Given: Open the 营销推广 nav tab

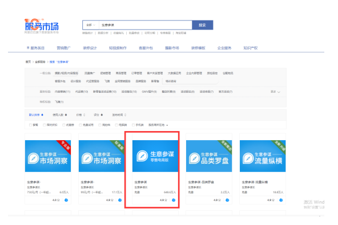Looking at the screenshot, I should pyautogui.click(x=63, y=48).
